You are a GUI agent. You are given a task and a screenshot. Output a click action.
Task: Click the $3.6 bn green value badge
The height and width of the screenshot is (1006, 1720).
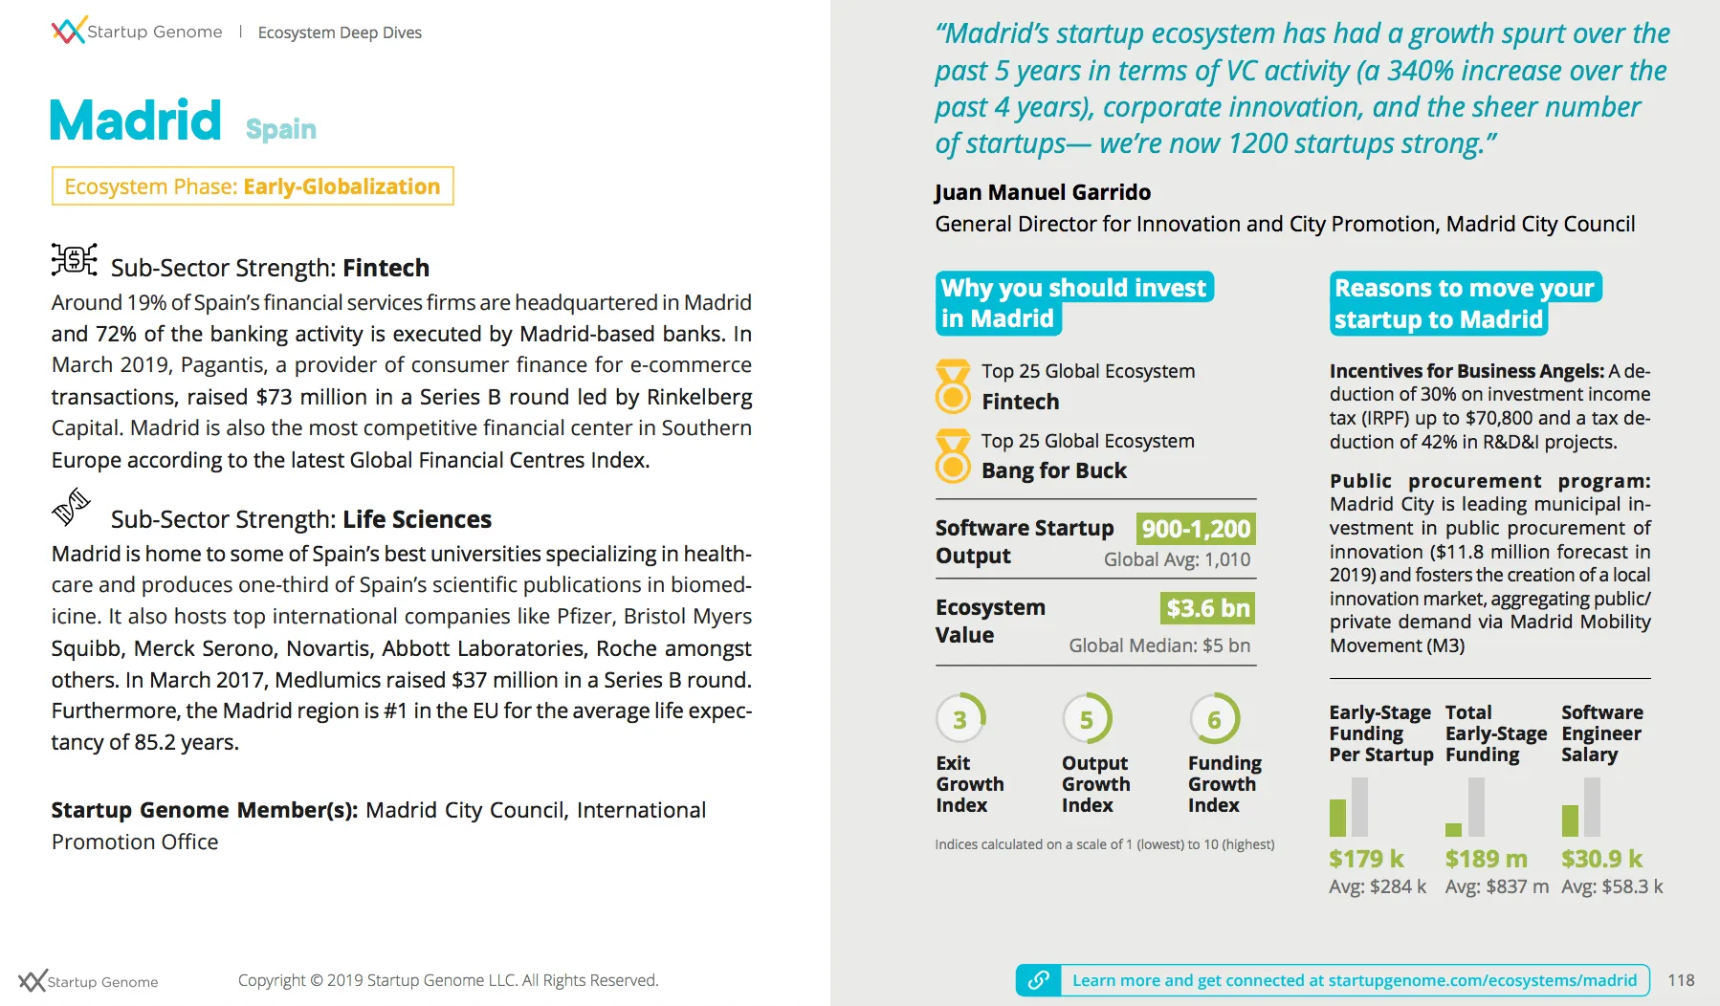tap(1207, 608)
